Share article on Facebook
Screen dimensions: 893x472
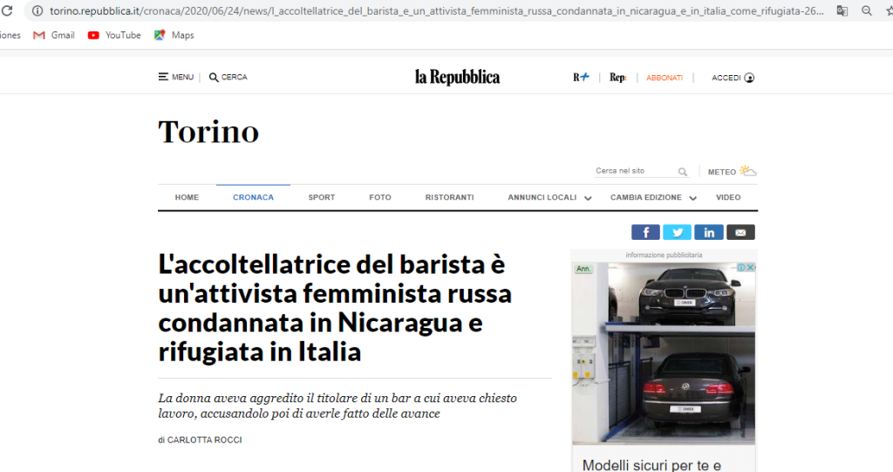coord(645,232)
